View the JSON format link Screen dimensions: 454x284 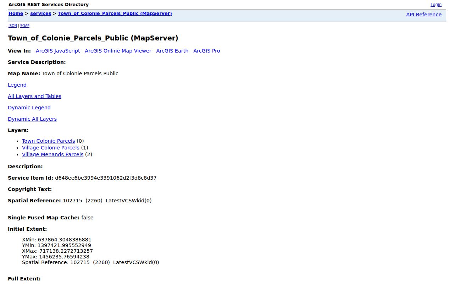(13, 26)
